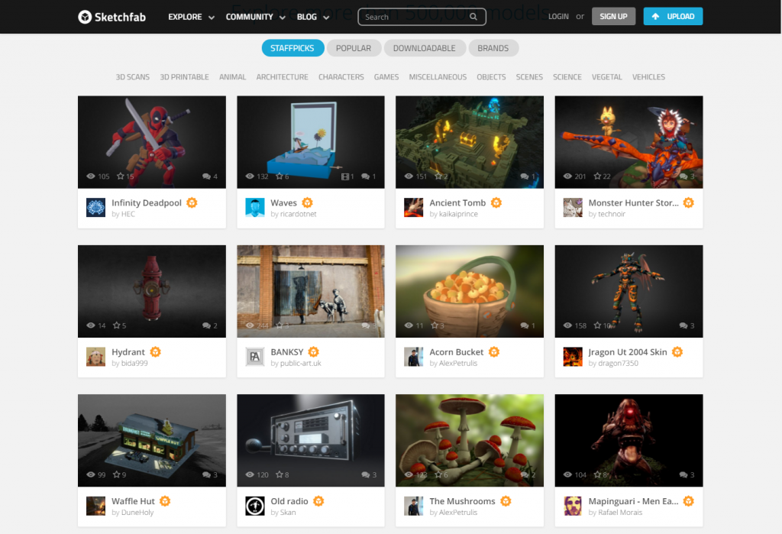Filter by VEGETAL category
Image resolution: width=782 pixels, height=534 pixels.
[607, 77]
